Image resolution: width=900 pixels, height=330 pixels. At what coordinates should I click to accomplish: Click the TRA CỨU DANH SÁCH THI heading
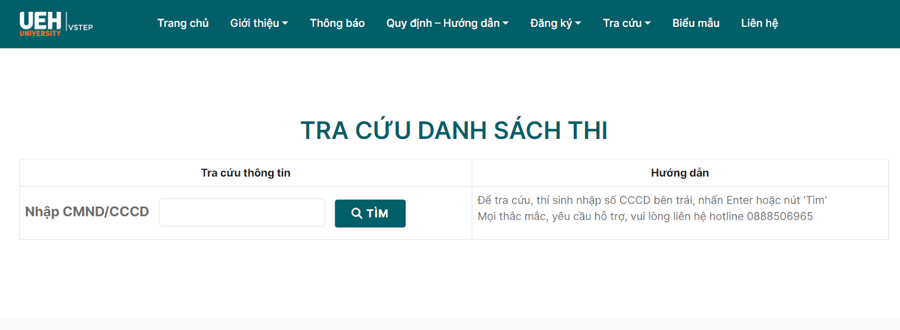point(454,130)
